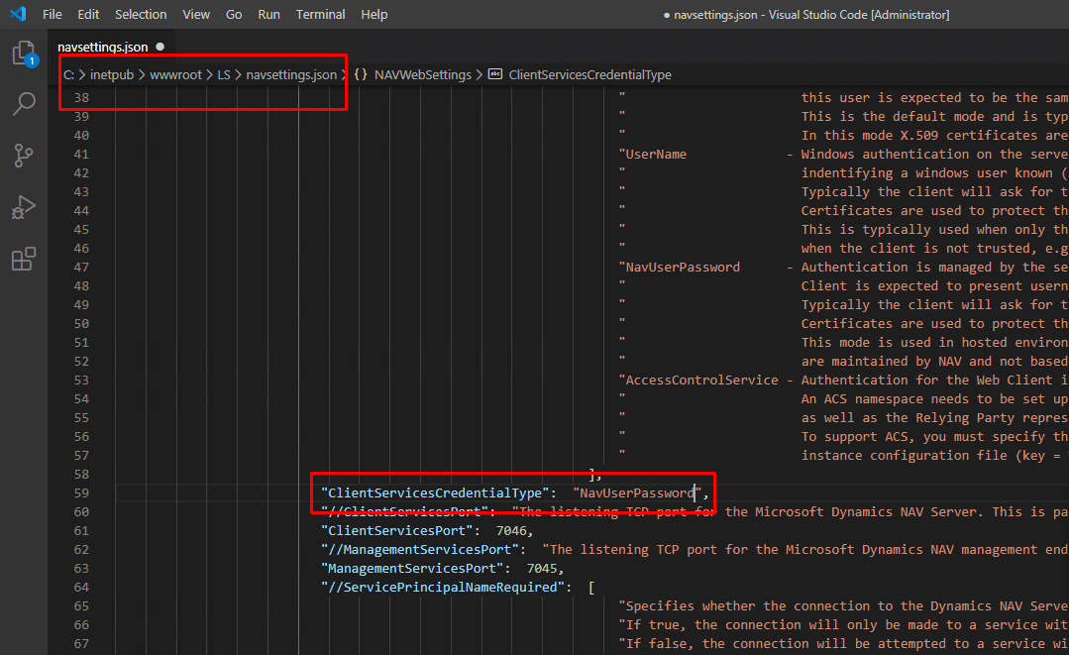Click the 7046 port value
This screenshot has width=1069, height=655.
pyautogui.click(x=511, y=530)
